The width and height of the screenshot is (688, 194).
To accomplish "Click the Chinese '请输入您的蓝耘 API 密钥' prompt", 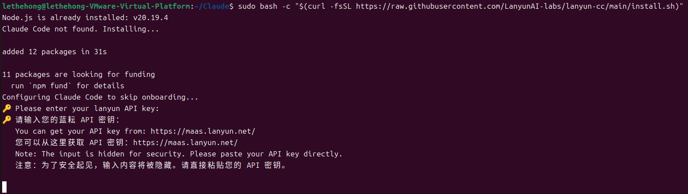I will 67,120.
